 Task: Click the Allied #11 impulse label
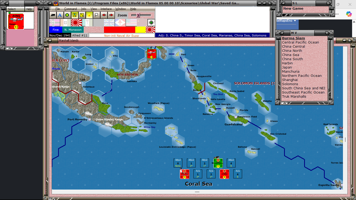[80, 35]
